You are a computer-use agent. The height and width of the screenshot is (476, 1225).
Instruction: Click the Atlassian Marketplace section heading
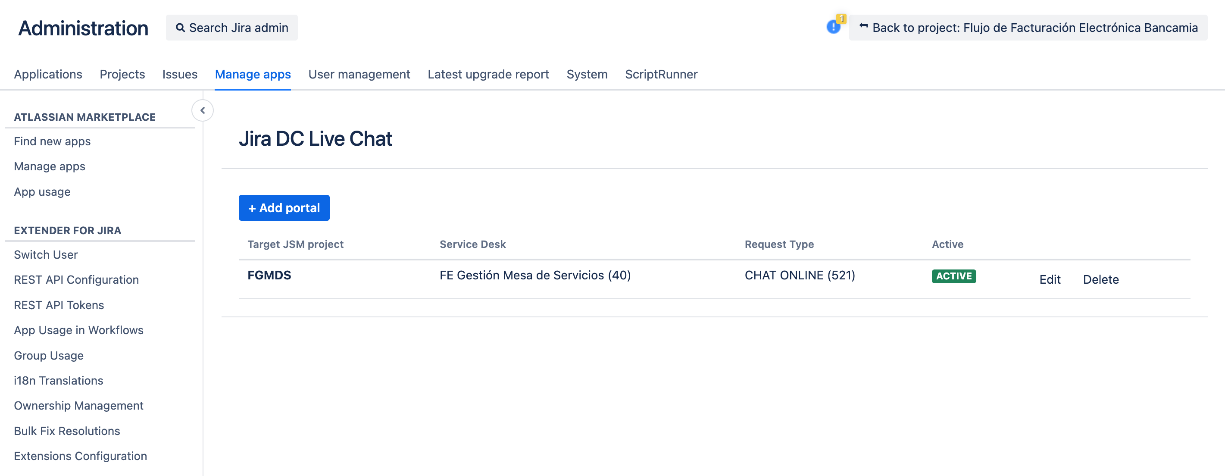(84, 117)
